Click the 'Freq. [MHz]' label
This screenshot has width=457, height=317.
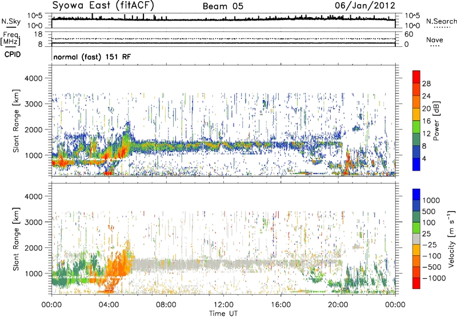pos(10,38)
